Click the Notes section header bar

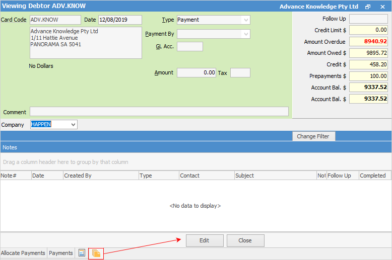(196, 147)
